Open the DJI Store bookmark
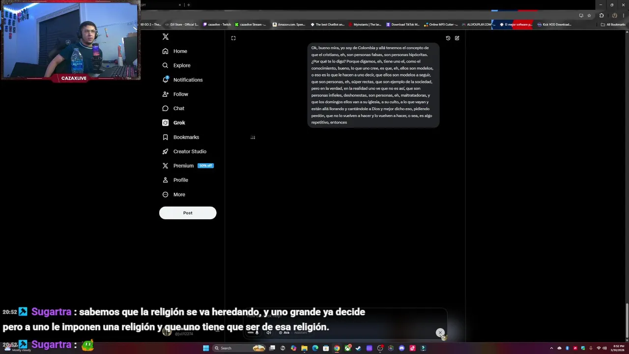Viewport: 629px width, 354px height. click(182, 25)
